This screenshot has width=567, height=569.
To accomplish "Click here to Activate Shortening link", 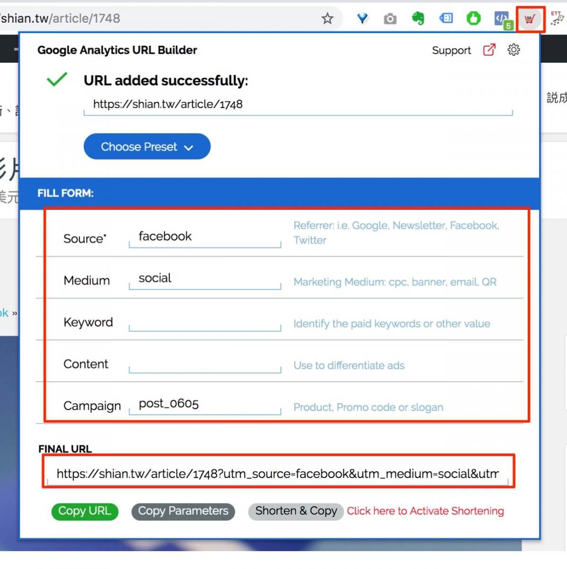I will 425,511.
